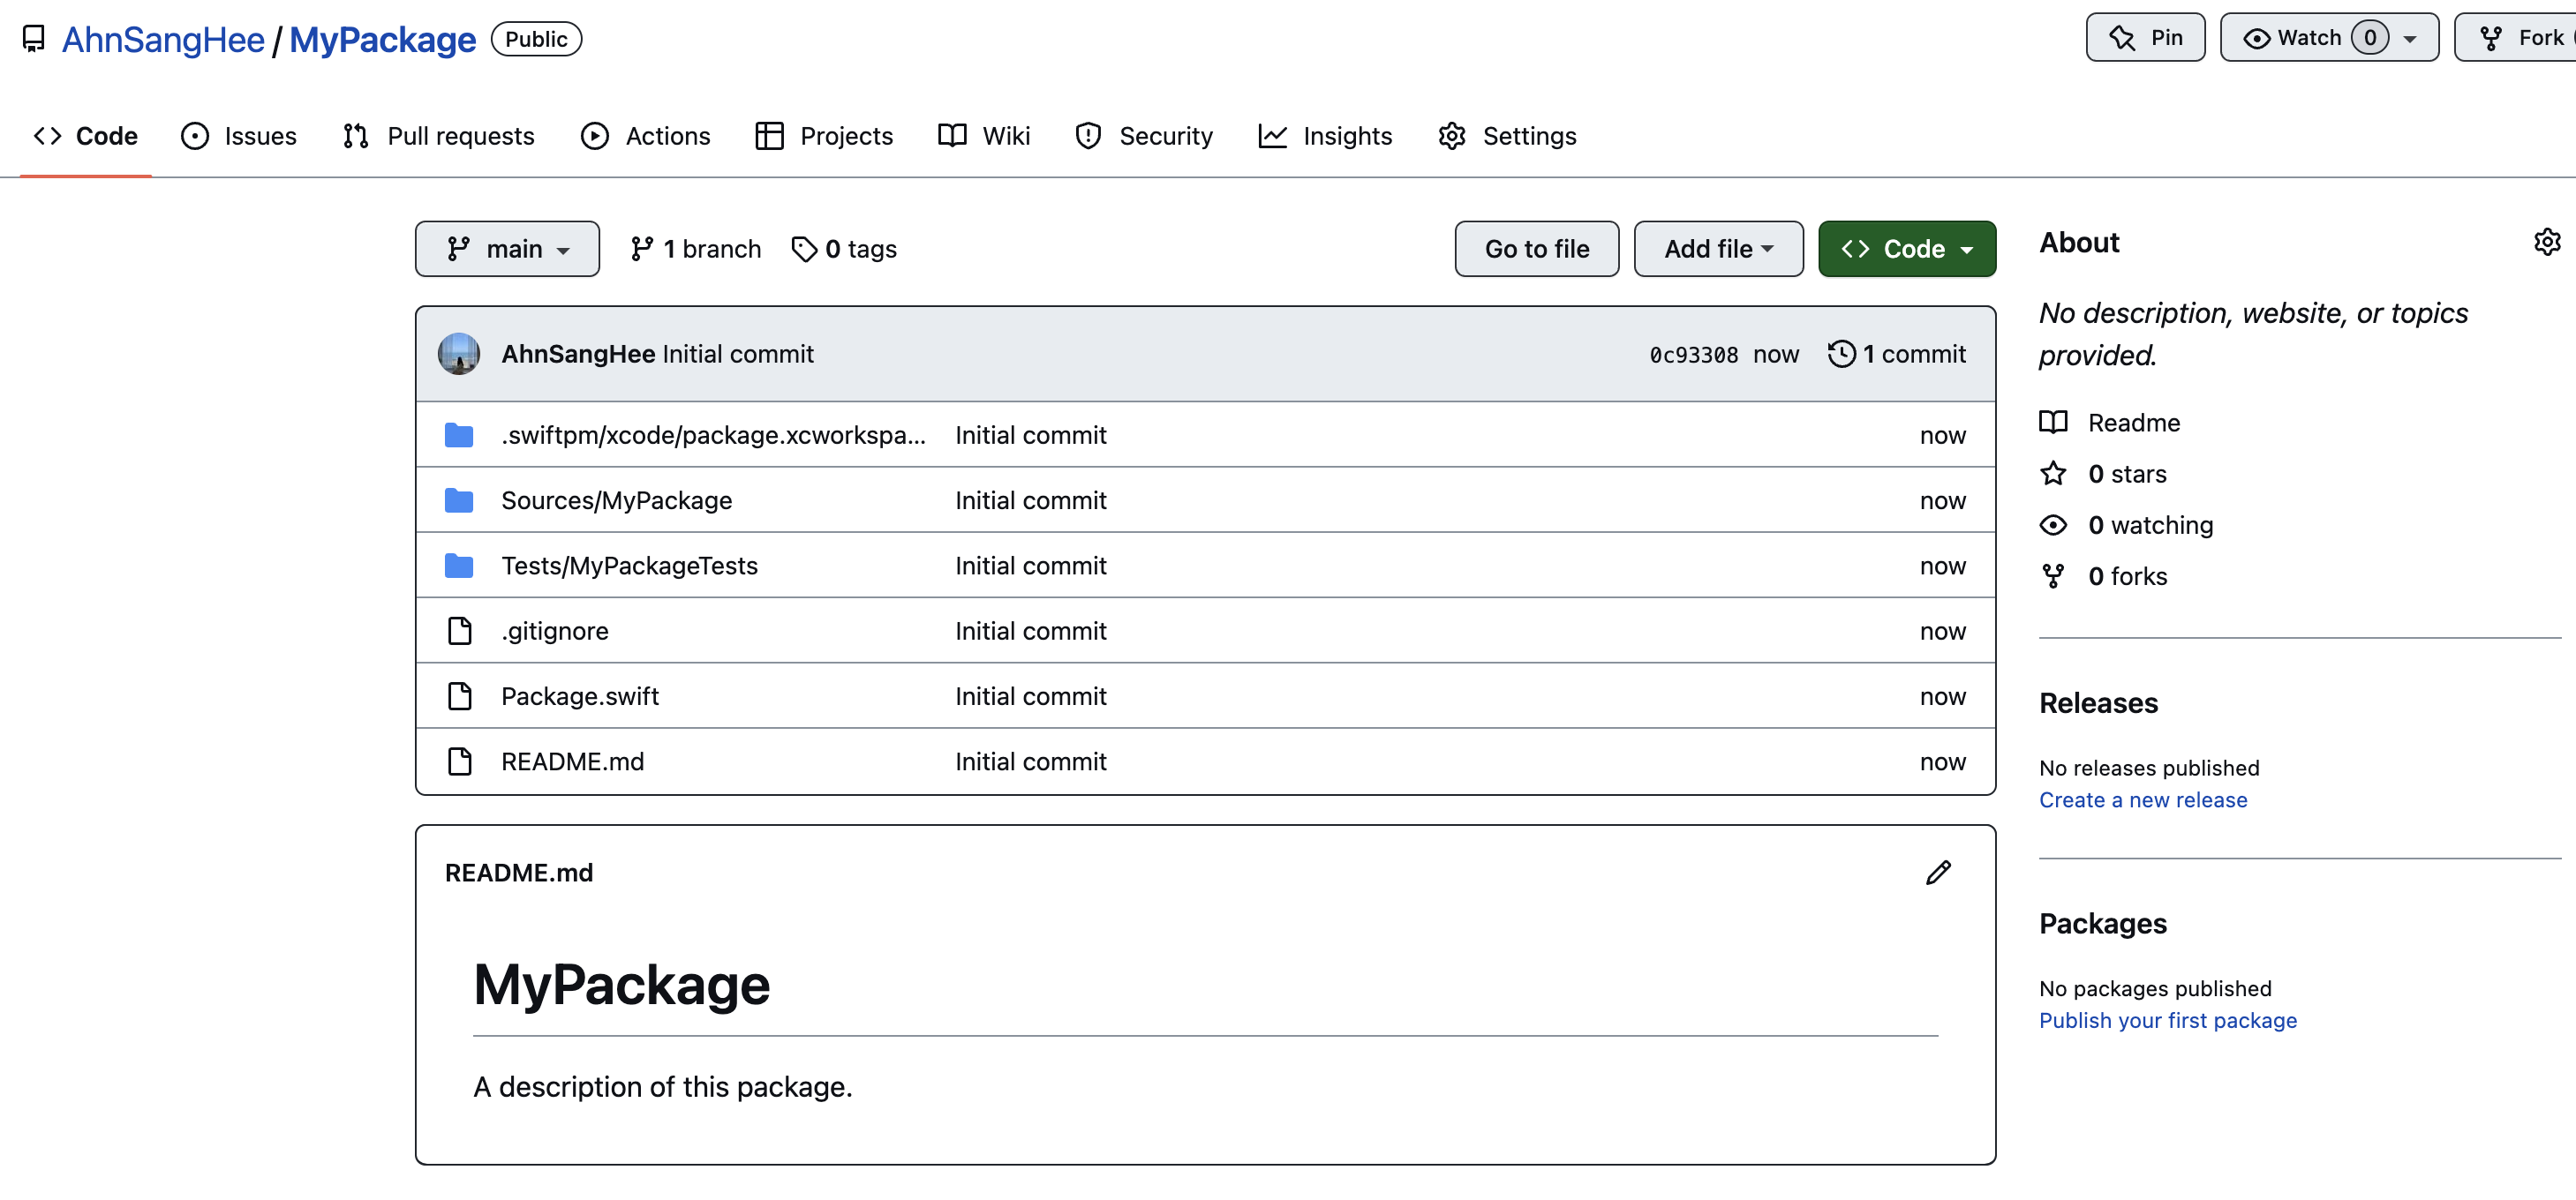The height and width of the screenshot is (1200, 2576).
Task: Follow the Create a new release link
Action: (x=2142, y=799)
